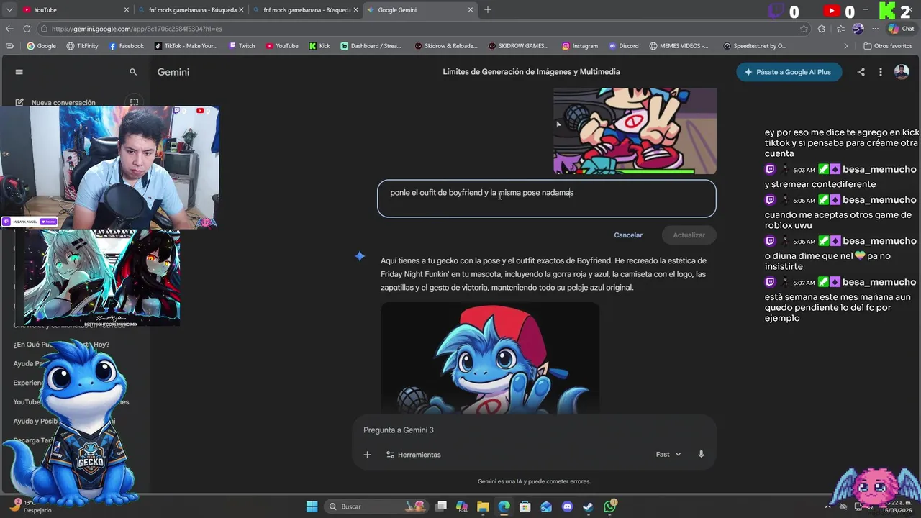Open the Otros favoritos folder
Viewport: 921px width, 518px height.
click(x=888, y=46)
